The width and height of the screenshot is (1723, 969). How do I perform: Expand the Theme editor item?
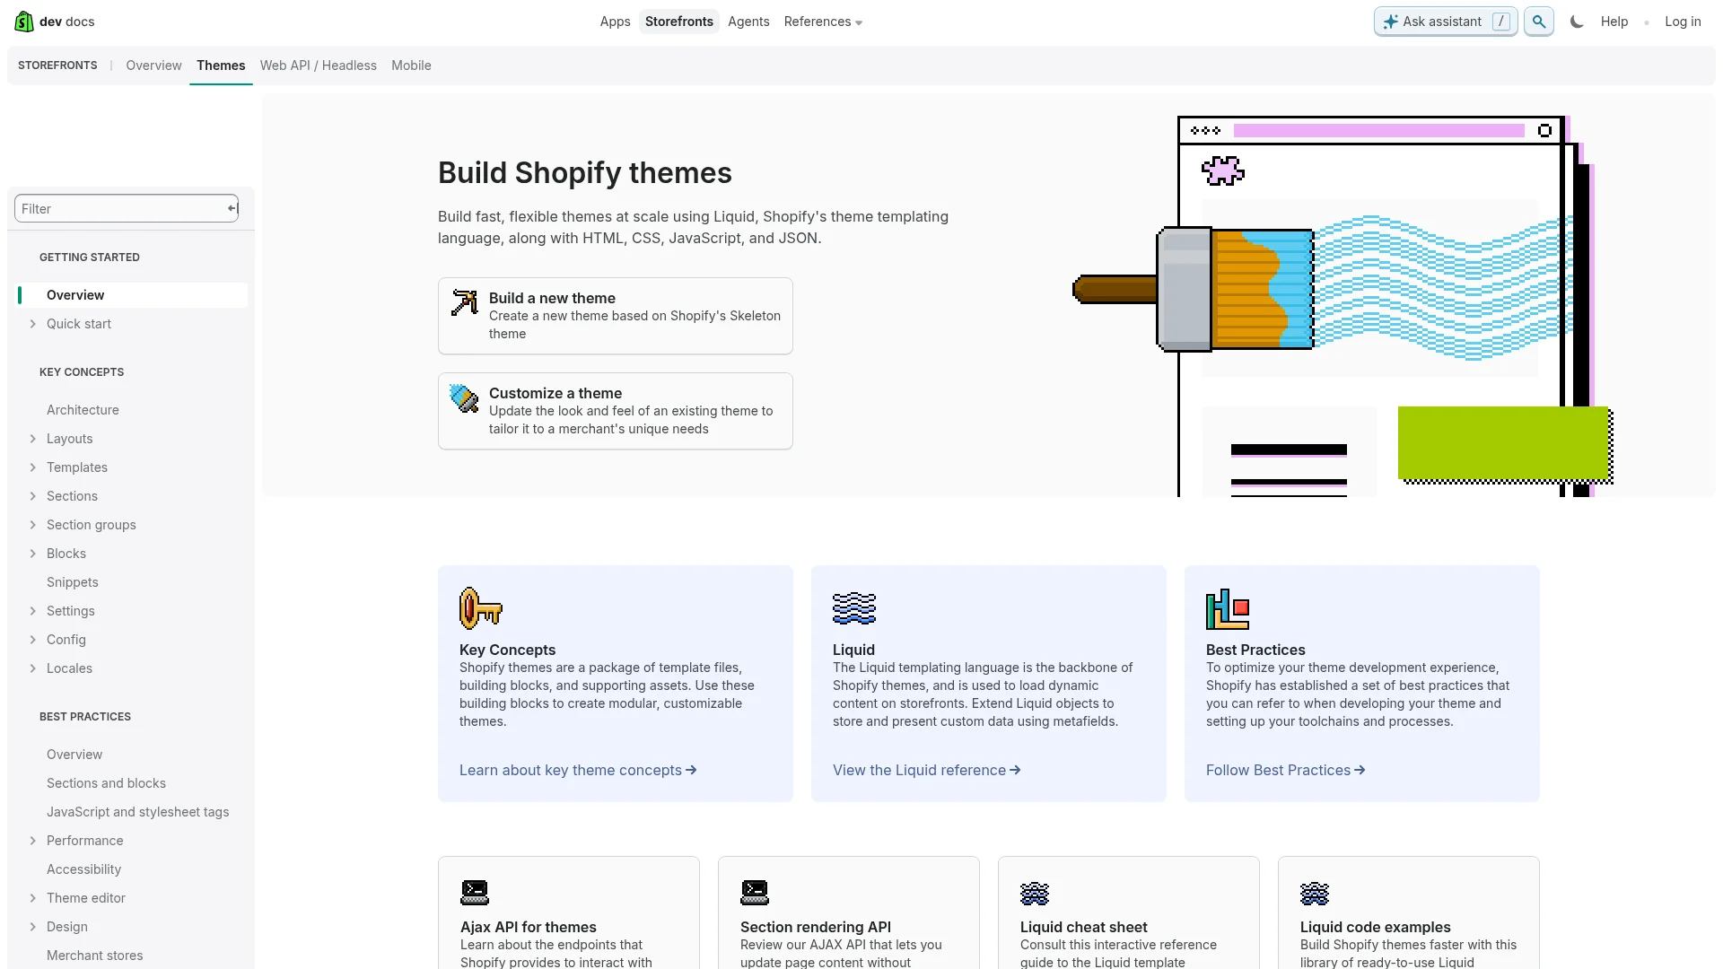tap(33, 898)
